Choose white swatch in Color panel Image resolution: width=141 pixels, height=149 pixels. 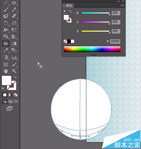[x=73, y=41]
